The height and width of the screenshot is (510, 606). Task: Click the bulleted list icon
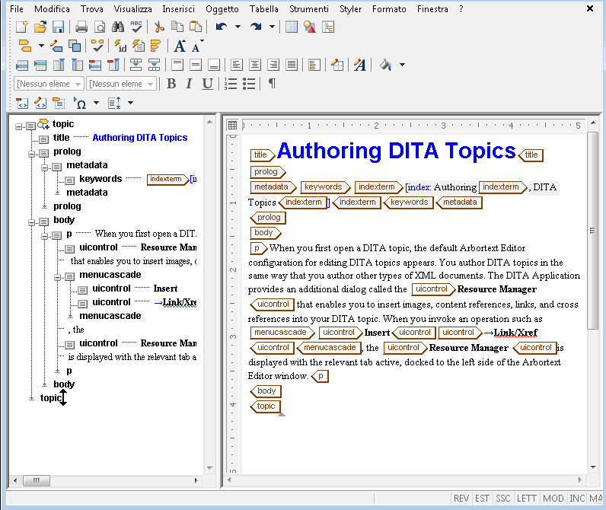coord(249,84)
